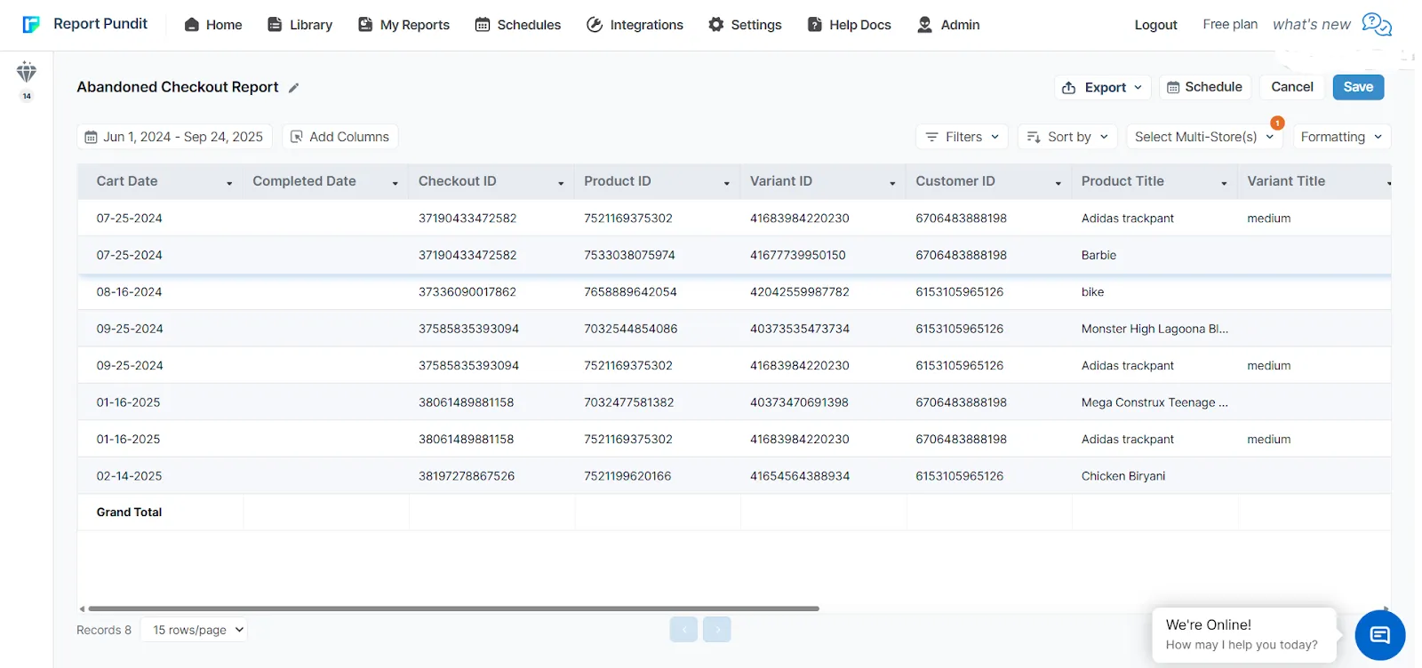This screenshot has width=1422, height=668.
Task: Click the what's new link
Action: (1312, 24)
